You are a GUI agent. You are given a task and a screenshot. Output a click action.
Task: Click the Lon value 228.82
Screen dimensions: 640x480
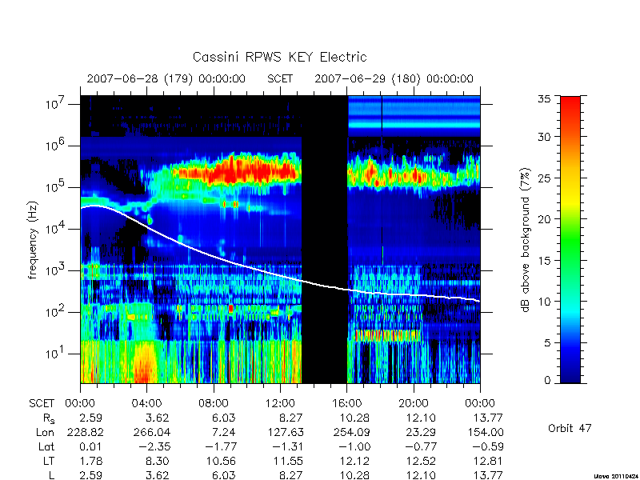[x=86, y=432]
